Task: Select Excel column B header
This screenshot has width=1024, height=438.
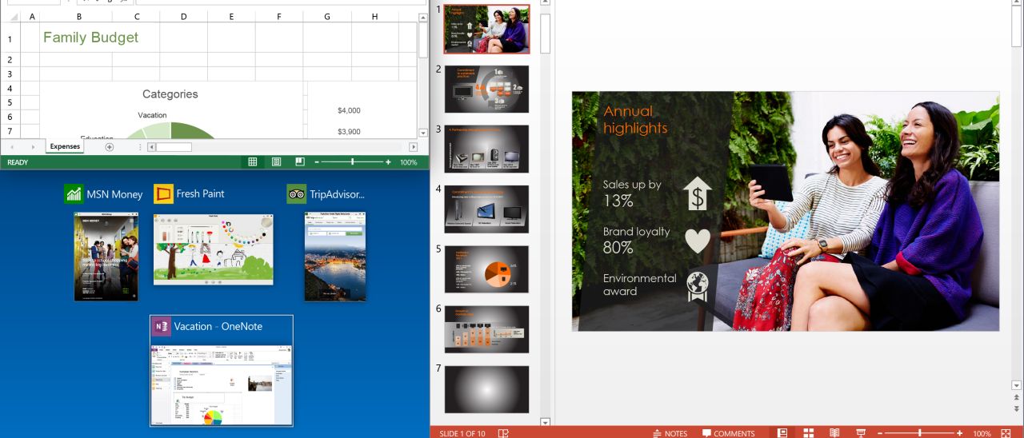Action: 78,16
